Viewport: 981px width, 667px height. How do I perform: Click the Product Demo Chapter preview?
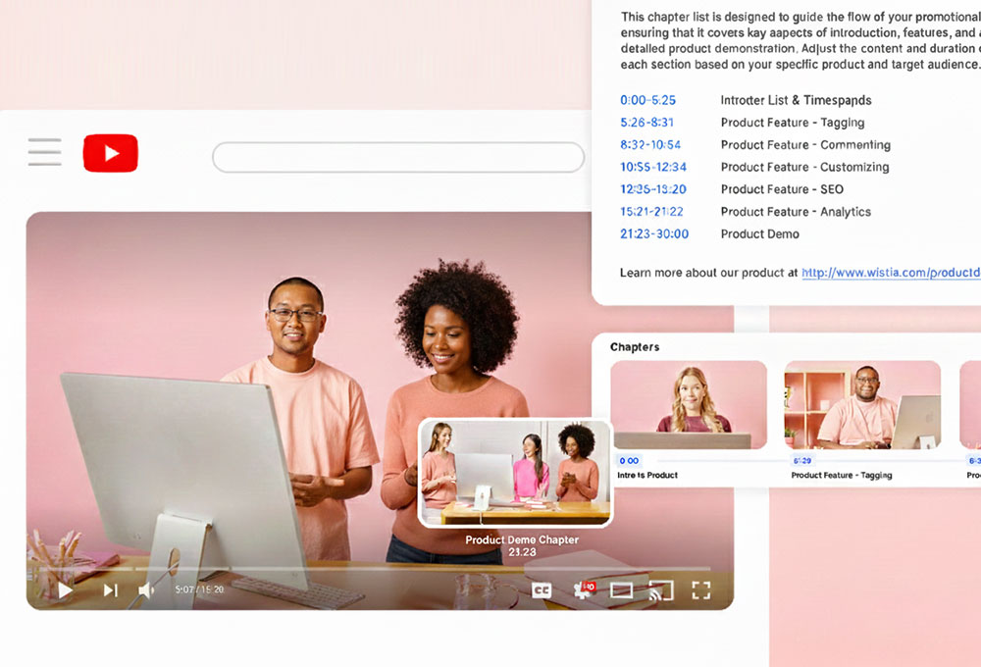(x=516, y=473)
